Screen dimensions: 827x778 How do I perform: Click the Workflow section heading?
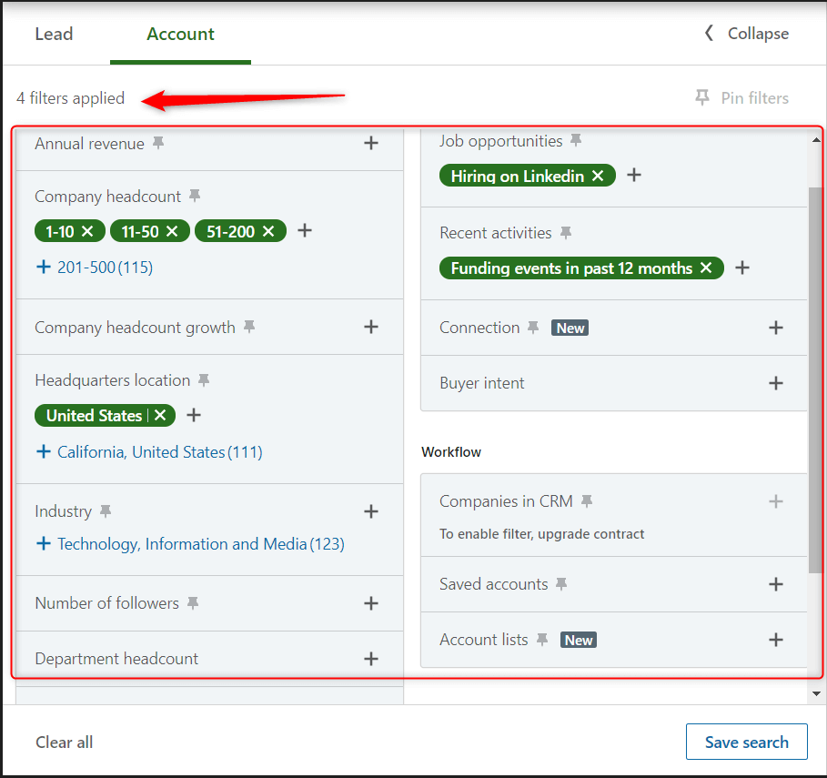(x=451, y=452)
